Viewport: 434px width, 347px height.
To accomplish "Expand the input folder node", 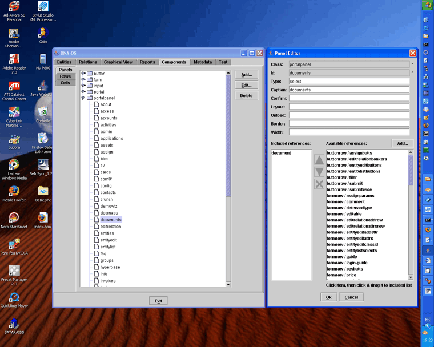I will point(83,86).
